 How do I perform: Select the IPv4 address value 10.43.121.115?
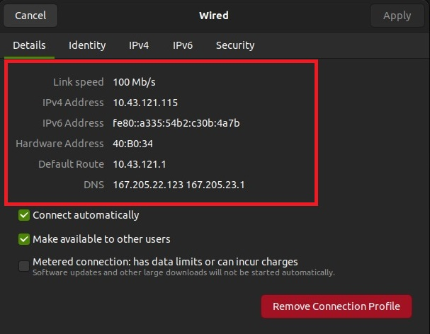[x=145, y=103]
